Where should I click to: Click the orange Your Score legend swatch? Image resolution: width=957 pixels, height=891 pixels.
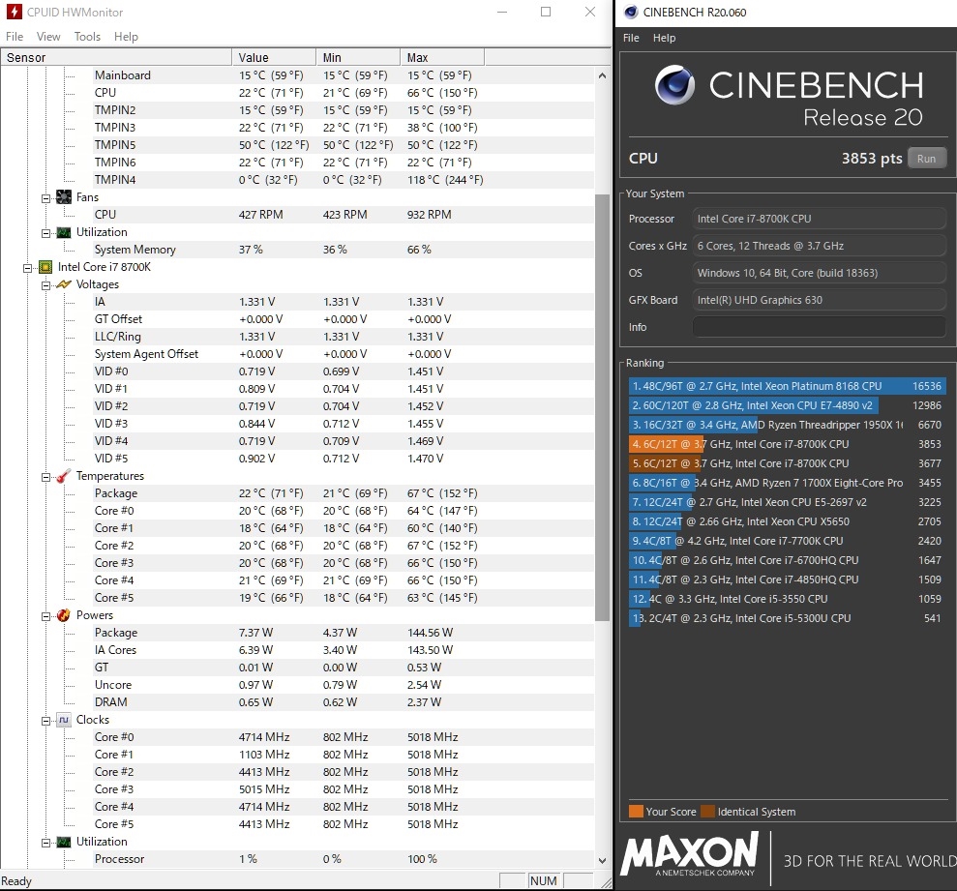[x=636, y=812]
